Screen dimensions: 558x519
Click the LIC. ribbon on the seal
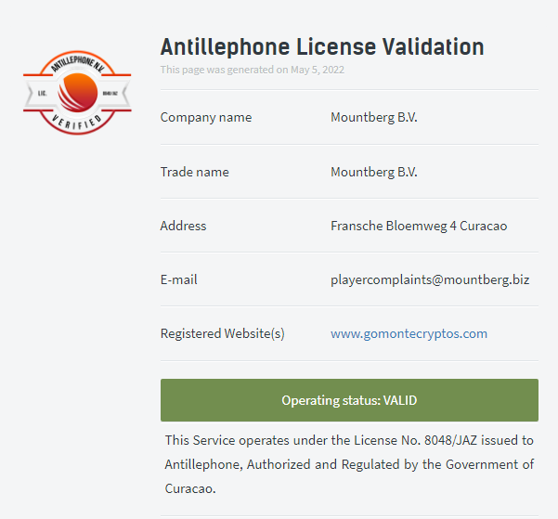[x=43, y=93]
